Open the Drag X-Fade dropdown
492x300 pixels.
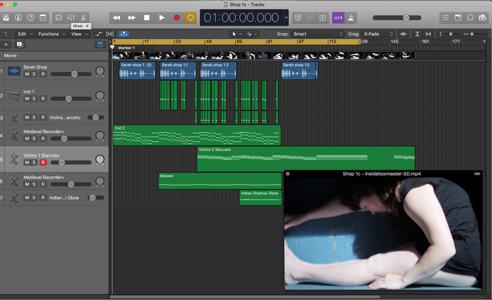(x=377, y=34)
